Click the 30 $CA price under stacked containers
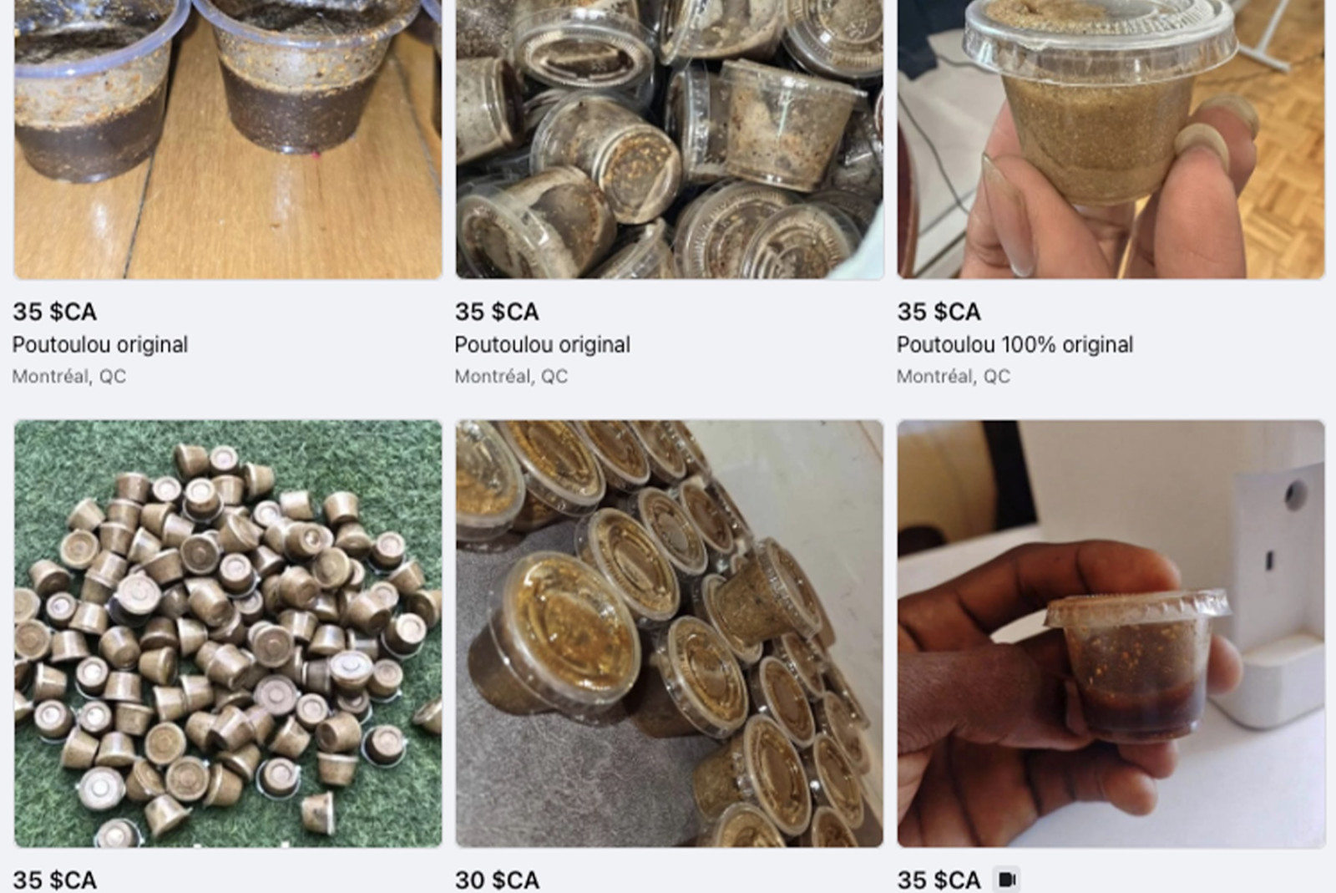Image resolution: width=1336 pixels, height=893 pixels. (x=498, y=880)
